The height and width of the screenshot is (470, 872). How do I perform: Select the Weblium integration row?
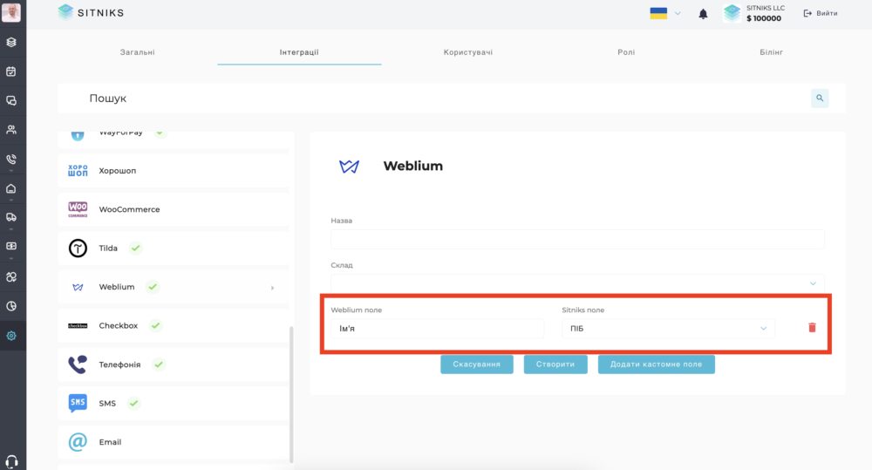[173, 287]
